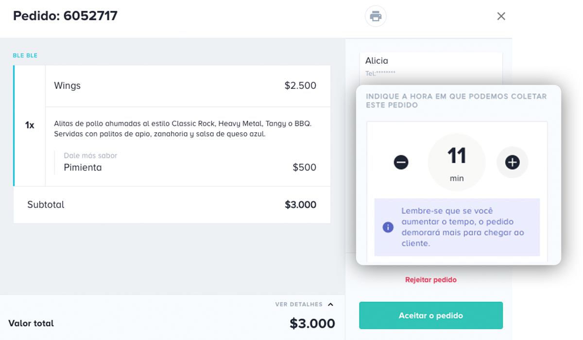Click the Valor total label
The image size is (583, 340).
click(31, 323)
